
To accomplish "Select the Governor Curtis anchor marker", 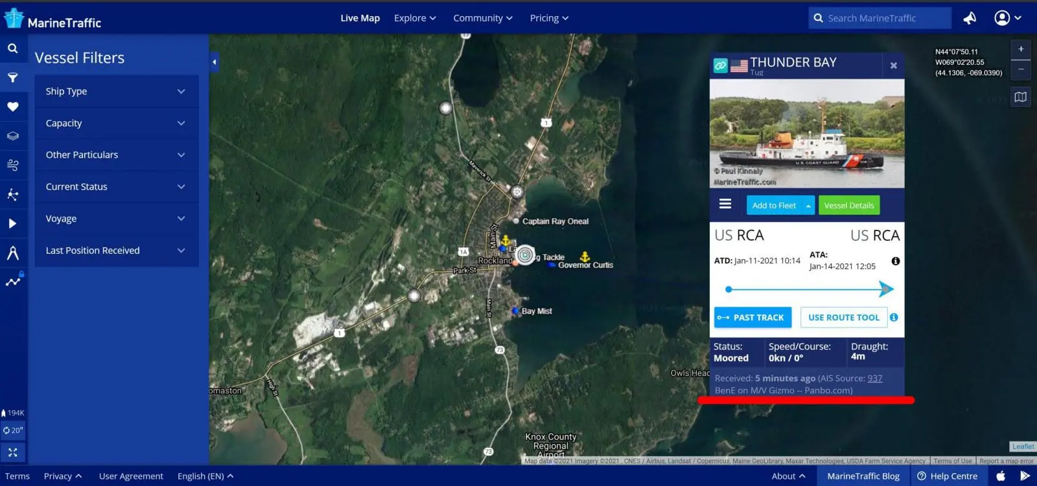I will pos(585,256).
